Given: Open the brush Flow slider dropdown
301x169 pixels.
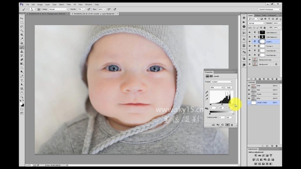Looking at the screenshot, I should coord(105,9).
